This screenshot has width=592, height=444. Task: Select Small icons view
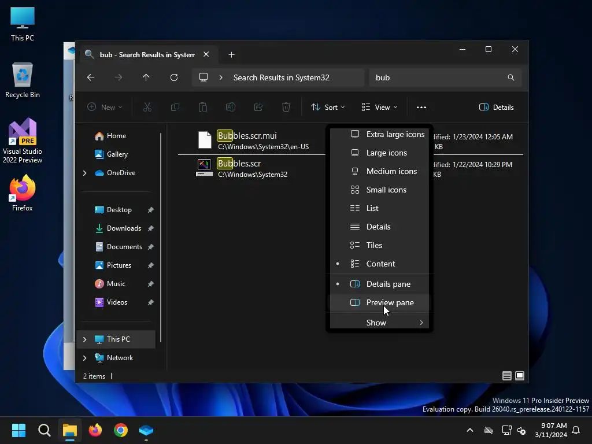[x=379, y=190]
